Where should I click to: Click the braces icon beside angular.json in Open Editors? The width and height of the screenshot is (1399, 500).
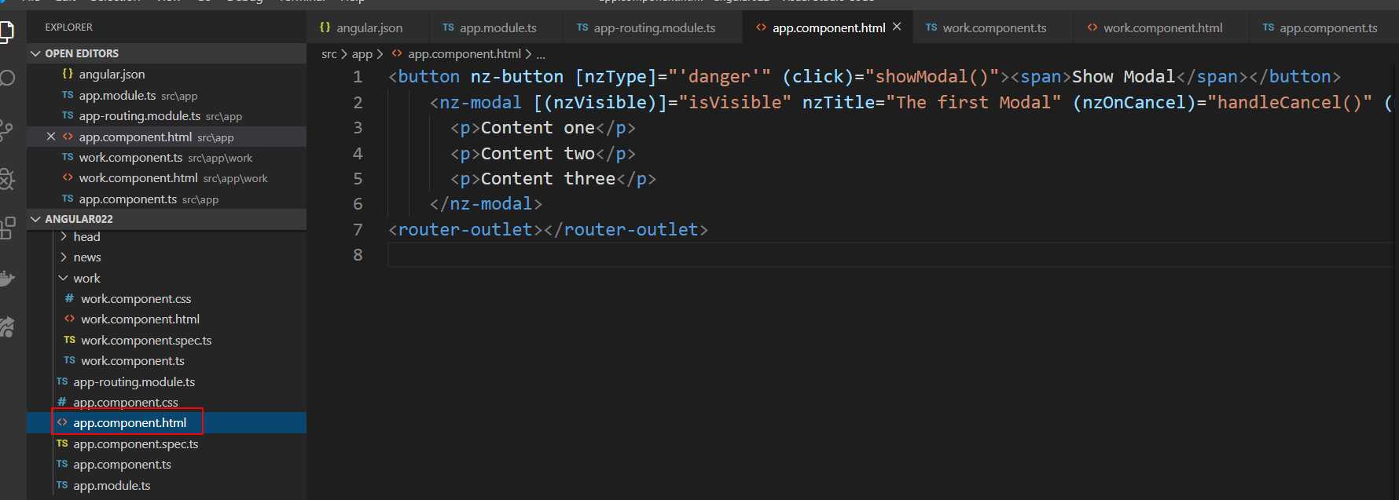pos(68,74)
